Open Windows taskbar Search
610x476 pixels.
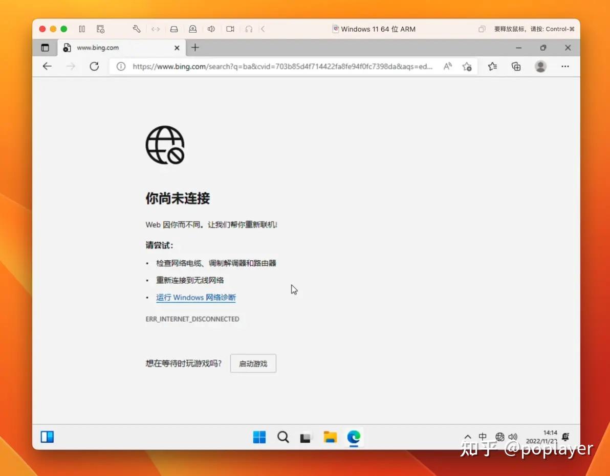coord(283,437)
